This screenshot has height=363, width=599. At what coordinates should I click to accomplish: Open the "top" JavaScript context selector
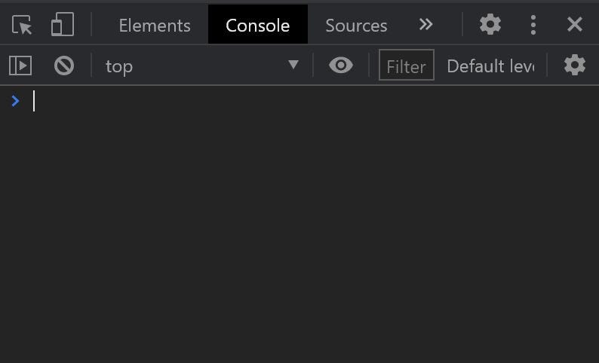click(201, 66)
